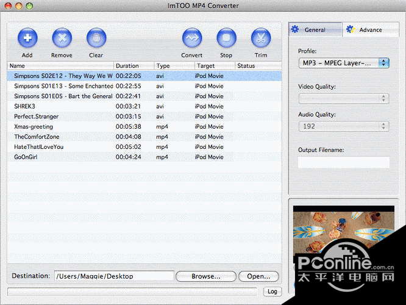The width and height of the screenshot is (406, 305).
Task: Click the Browse... button
Action: (206, 276)
